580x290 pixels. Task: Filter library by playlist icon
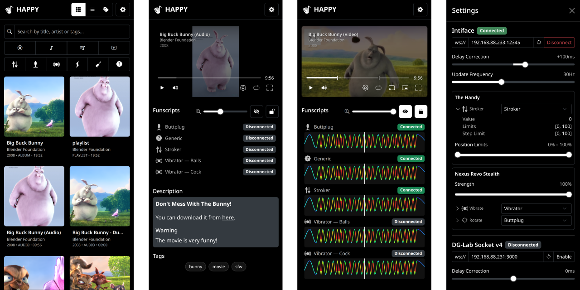(82, 48)
